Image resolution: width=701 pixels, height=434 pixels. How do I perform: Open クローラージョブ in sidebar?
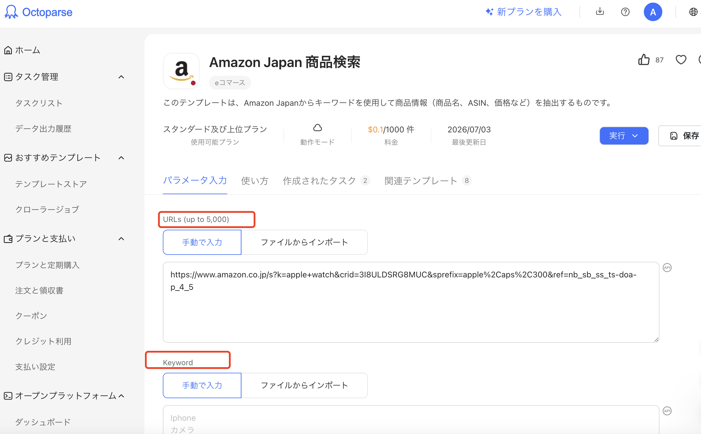tap(47, 209)
